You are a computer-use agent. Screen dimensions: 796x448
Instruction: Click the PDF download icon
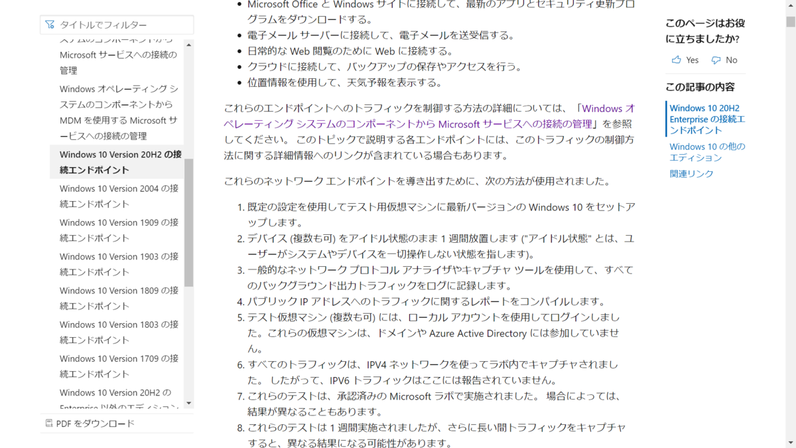click(49, 423)
